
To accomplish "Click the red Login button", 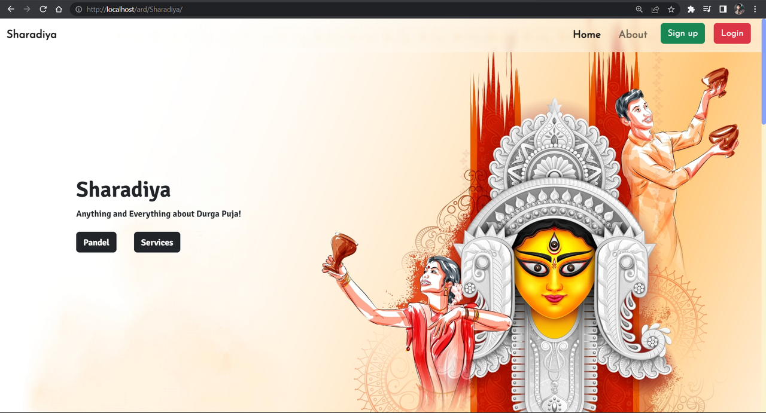I will point(732,33).
